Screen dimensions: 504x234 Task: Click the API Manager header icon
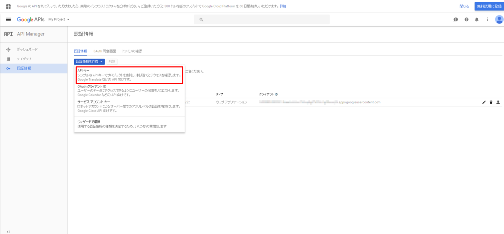click(x=9, y=34)
